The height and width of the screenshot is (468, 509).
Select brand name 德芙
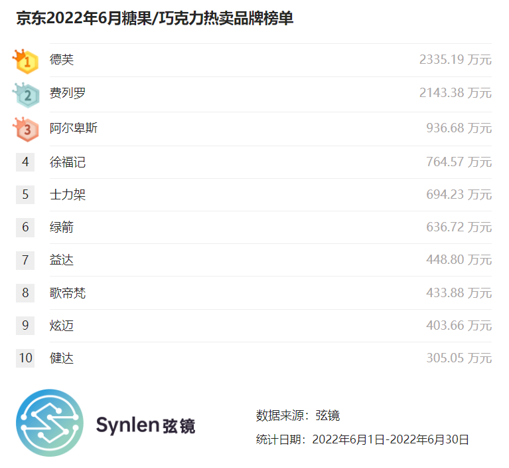62,60
